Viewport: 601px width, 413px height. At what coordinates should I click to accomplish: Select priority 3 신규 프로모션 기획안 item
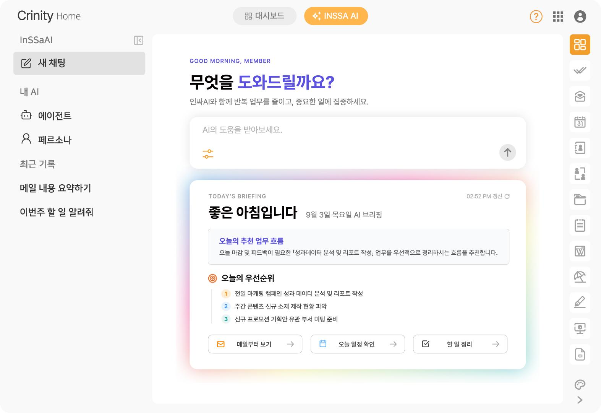(x=280, y=319)
